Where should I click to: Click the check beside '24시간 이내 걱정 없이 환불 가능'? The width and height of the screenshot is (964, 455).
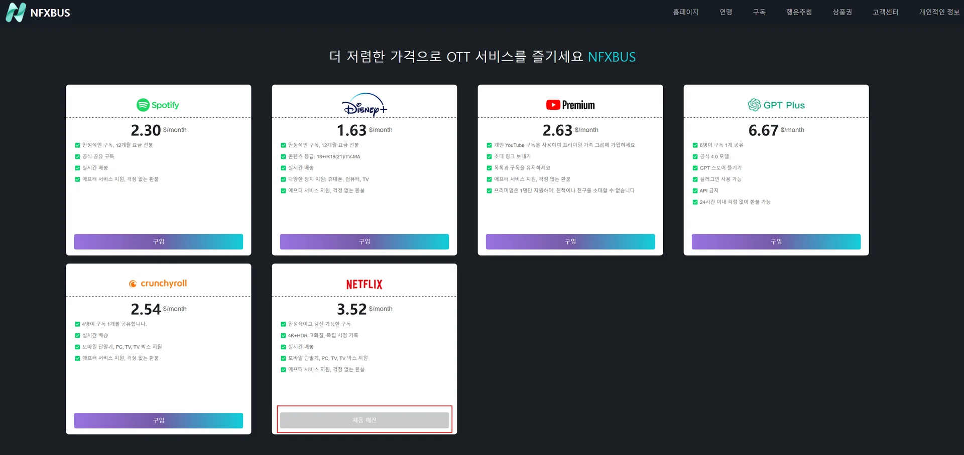[x=695, y=202]
